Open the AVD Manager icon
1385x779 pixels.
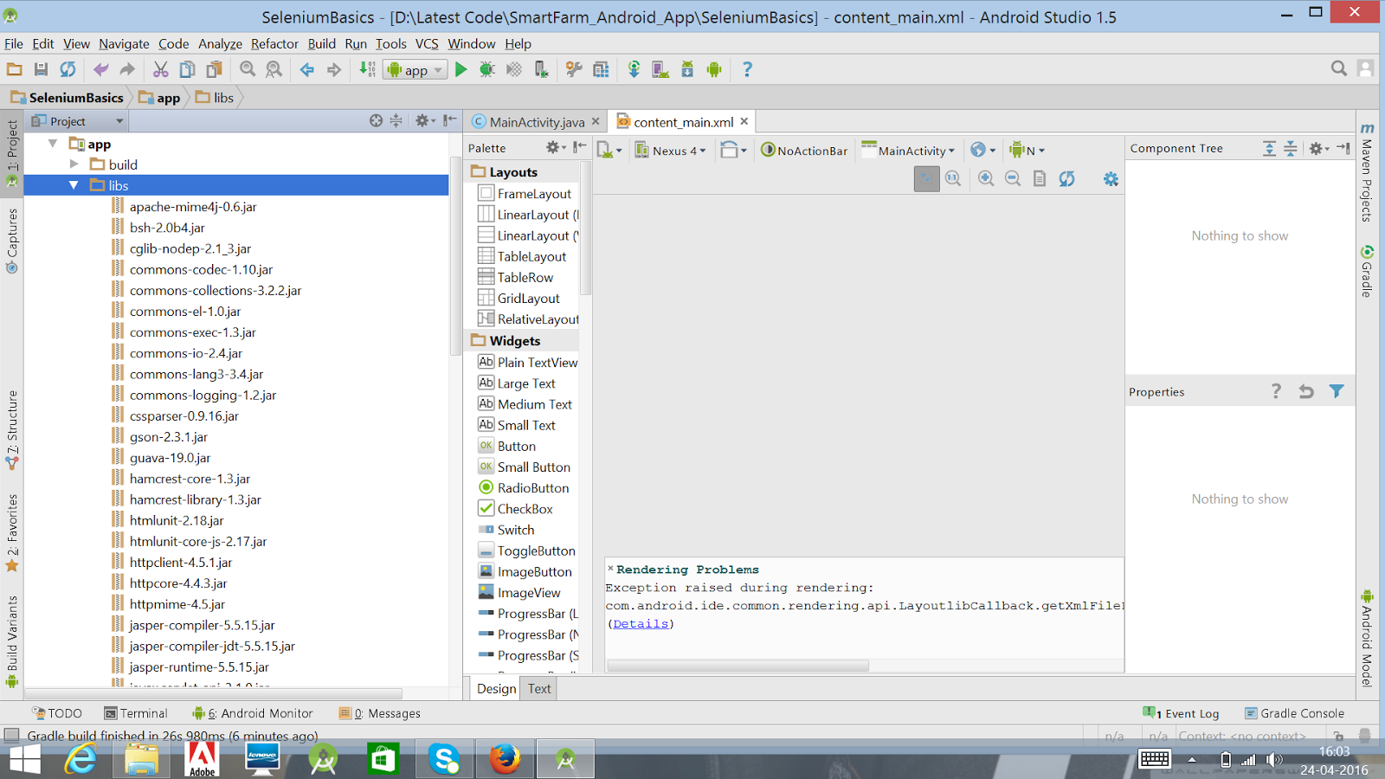(660, 69)
